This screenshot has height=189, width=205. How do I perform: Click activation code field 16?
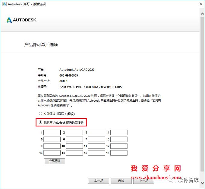click(119, 153)
